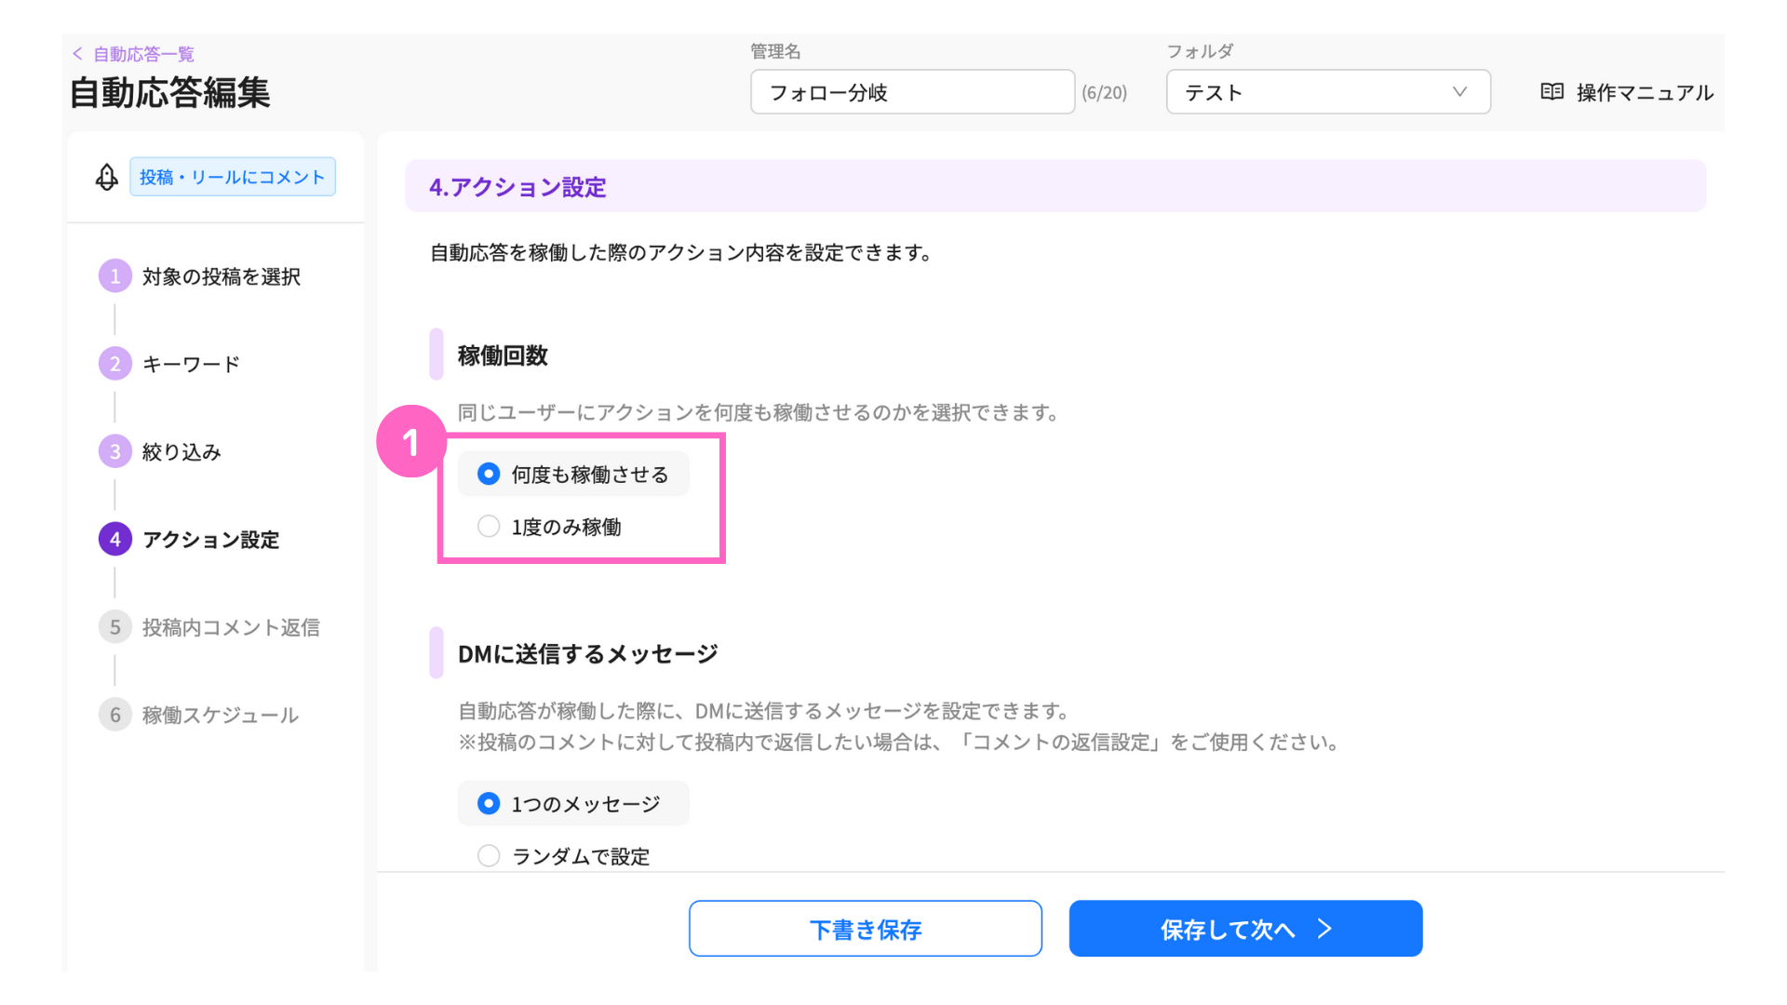Open the フォルダ dropdown showing テスト
Image resolution: width=1787 pixels, height=1005 pixels.
coord(1328,91)
